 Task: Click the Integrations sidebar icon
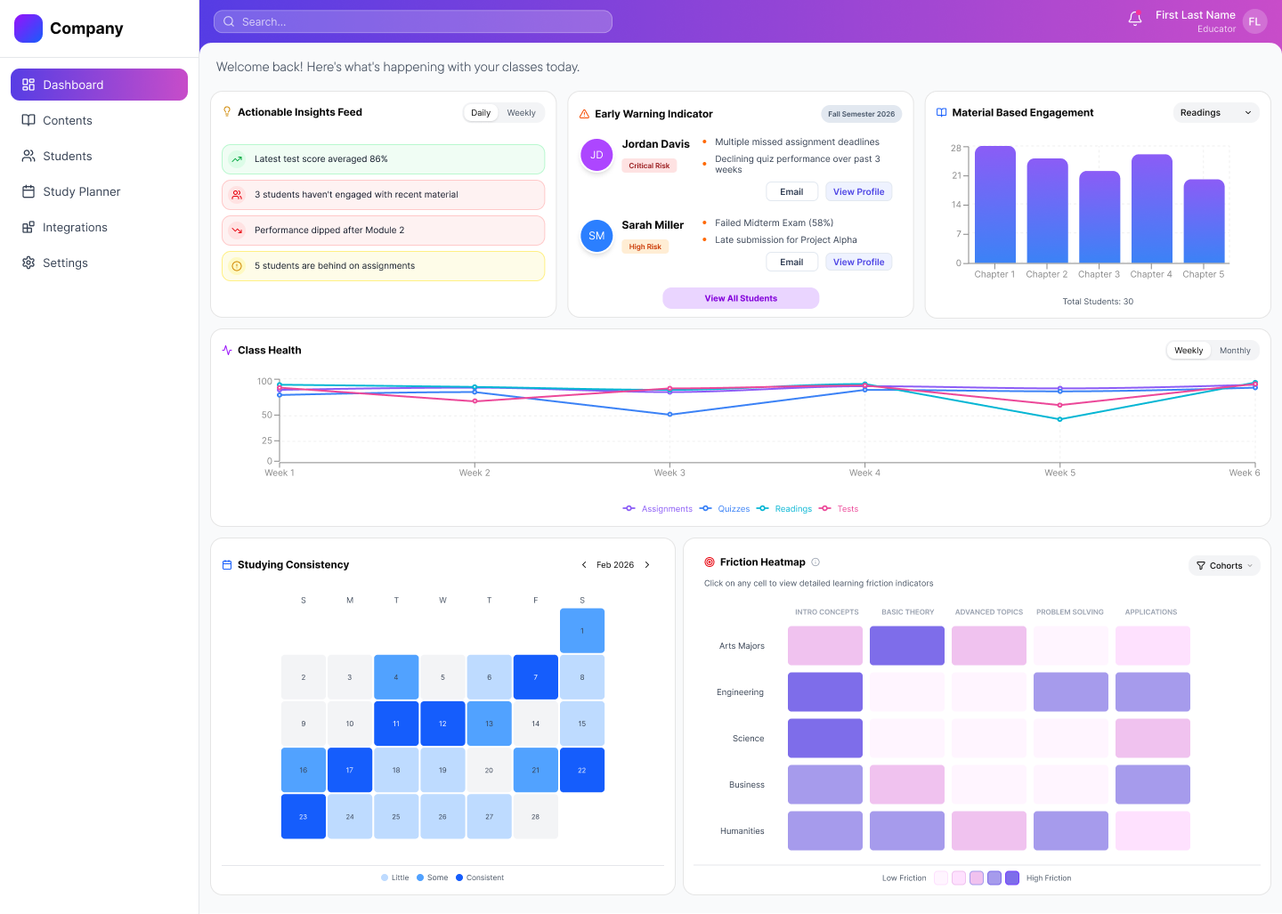28,228
